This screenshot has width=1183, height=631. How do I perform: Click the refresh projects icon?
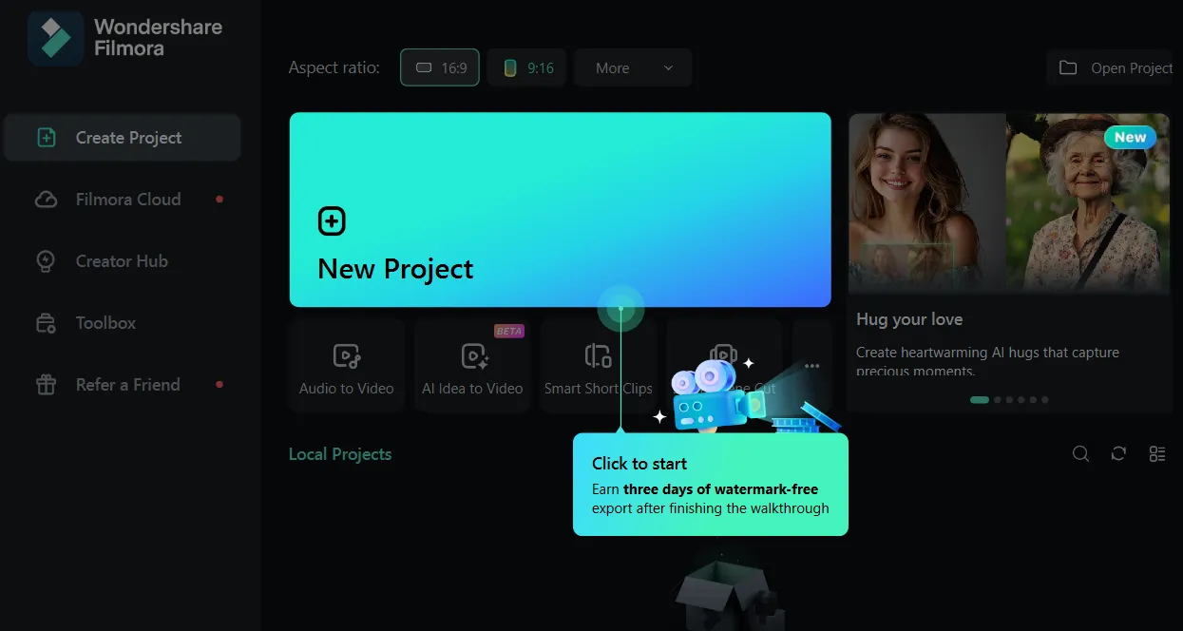[x=1118, y=454]
